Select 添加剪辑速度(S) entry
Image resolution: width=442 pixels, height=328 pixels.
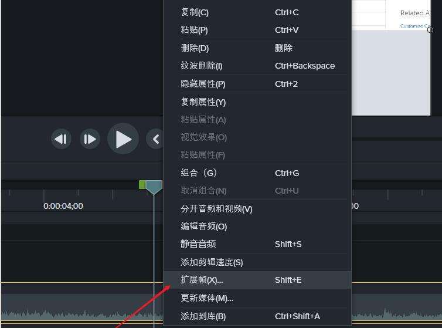point(257,262)
